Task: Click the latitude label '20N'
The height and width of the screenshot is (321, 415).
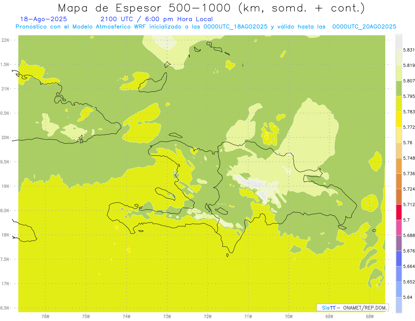Action: pyautogui.click(x=6, y=137)
